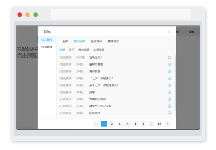Click the 扫黑 title text
216x150 pixels.
[x=92, y=92]
